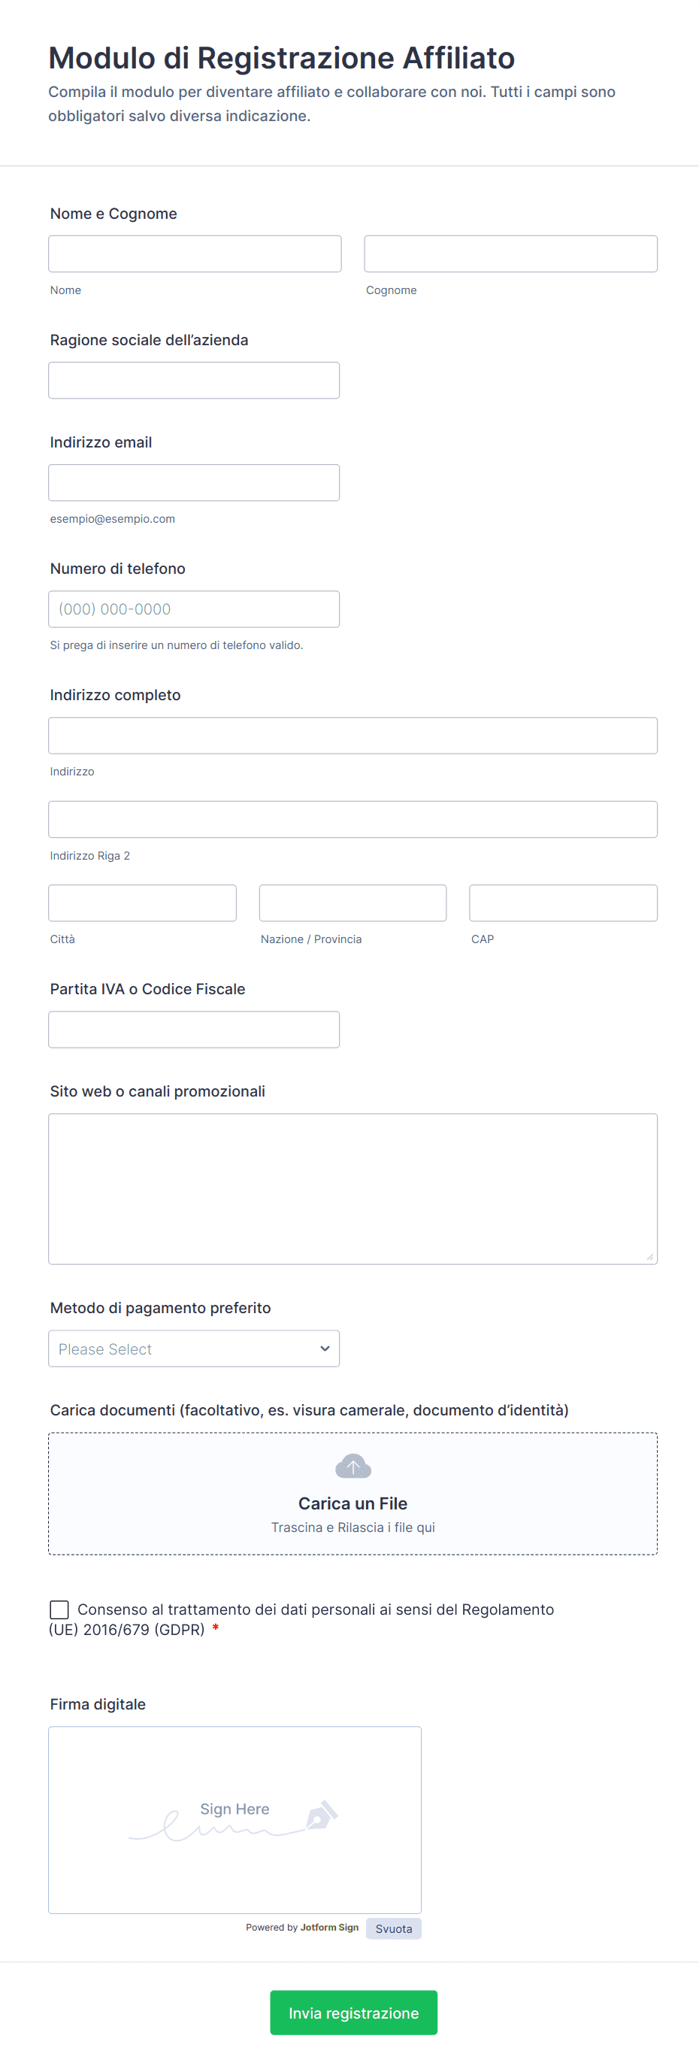Click the cloud upload icon

coord(353,1467)
